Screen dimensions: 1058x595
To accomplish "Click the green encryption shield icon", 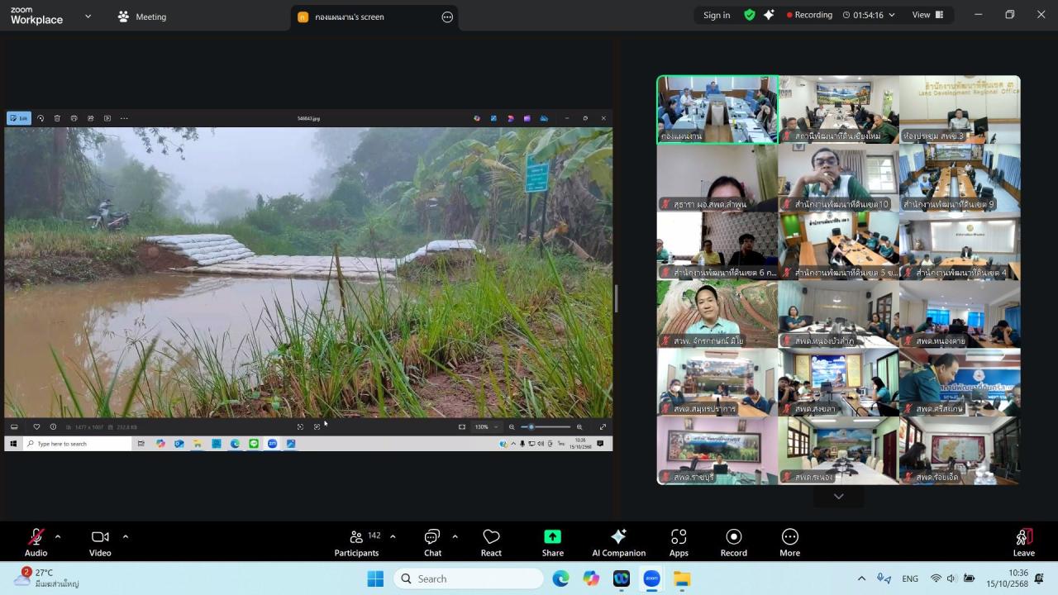I will (x=750, y=15).
